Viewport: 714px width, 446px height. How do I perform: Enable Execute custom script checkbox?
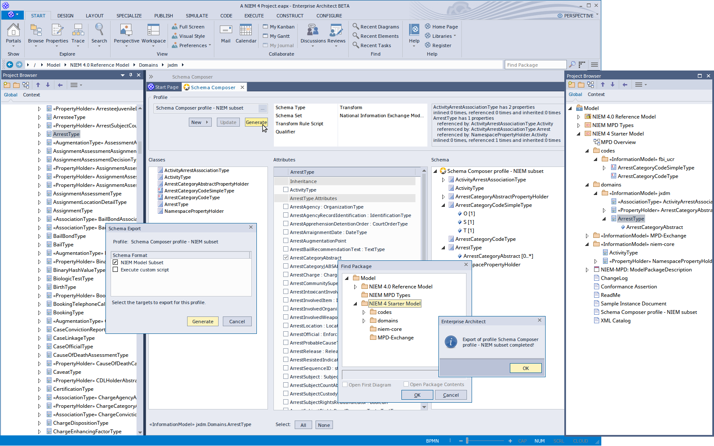click(115, 270)
